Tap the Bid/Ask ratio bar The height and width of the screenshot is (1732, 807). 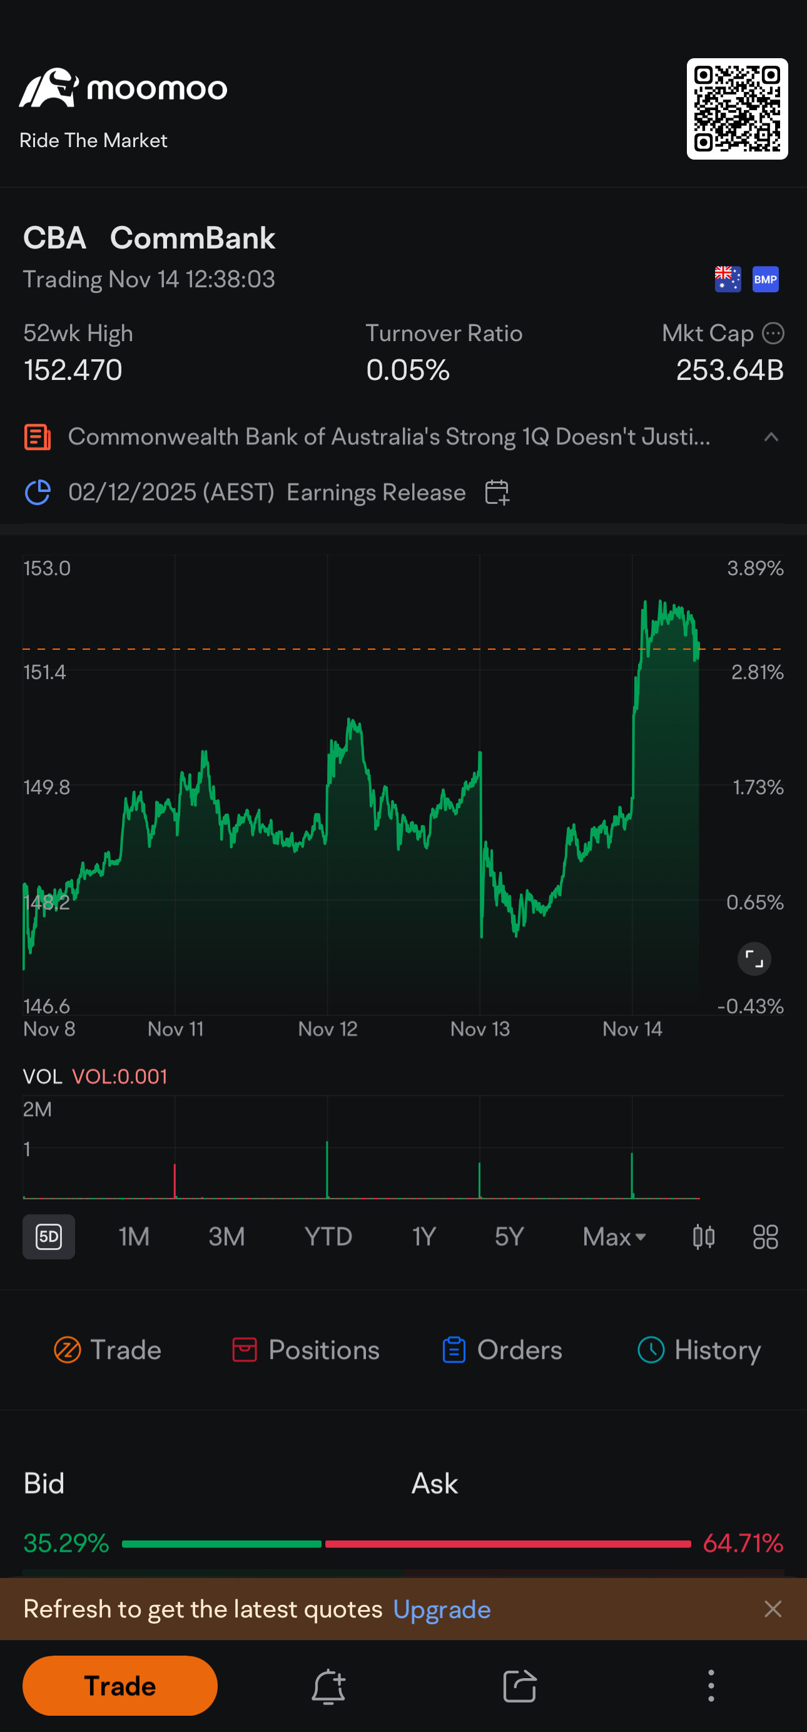tap(407, 1544)
